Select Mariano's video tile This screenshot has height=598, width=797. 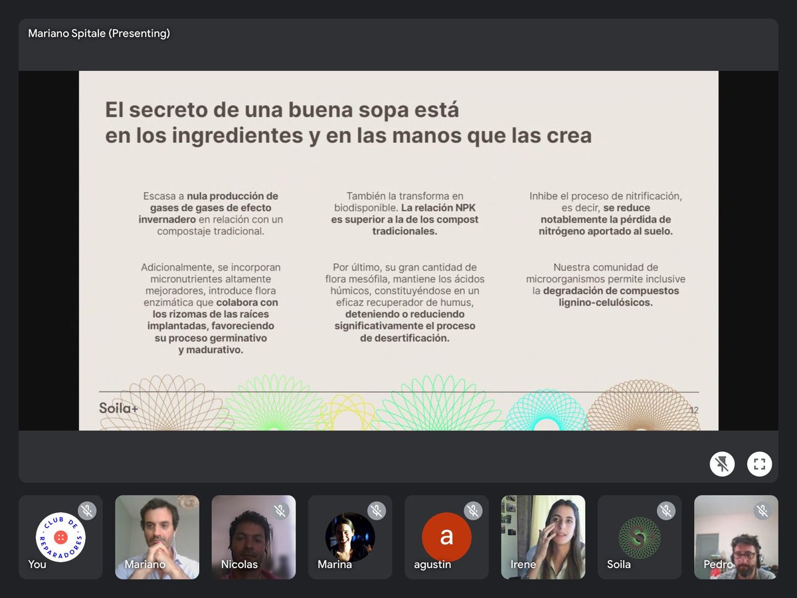pos(157,538)
